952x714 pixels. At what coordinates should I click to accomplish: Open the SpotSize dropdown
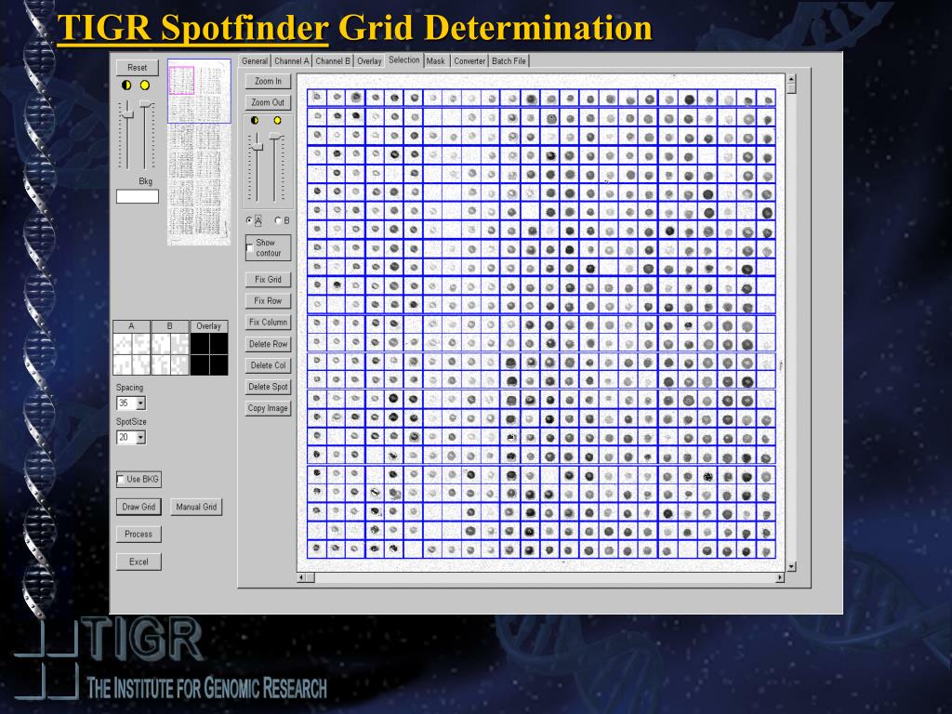point(141,437)
